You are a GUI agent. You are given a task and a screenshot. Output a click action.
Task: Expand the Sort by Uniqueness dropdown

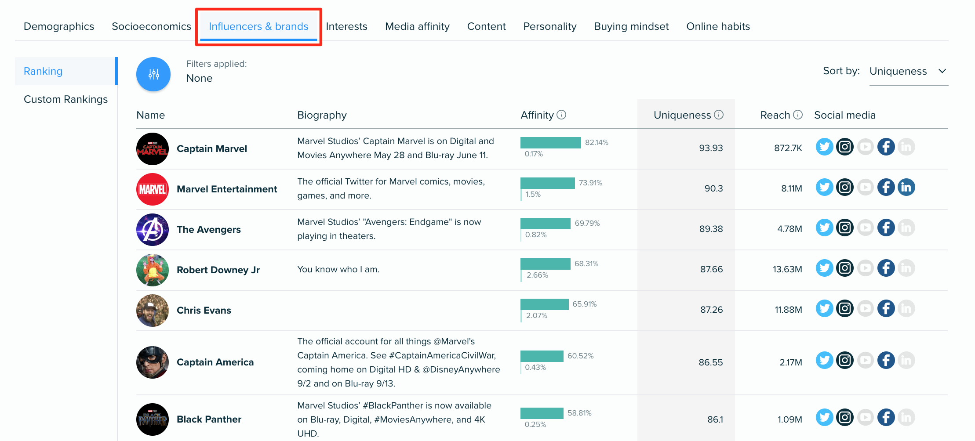tap(909, 71)
